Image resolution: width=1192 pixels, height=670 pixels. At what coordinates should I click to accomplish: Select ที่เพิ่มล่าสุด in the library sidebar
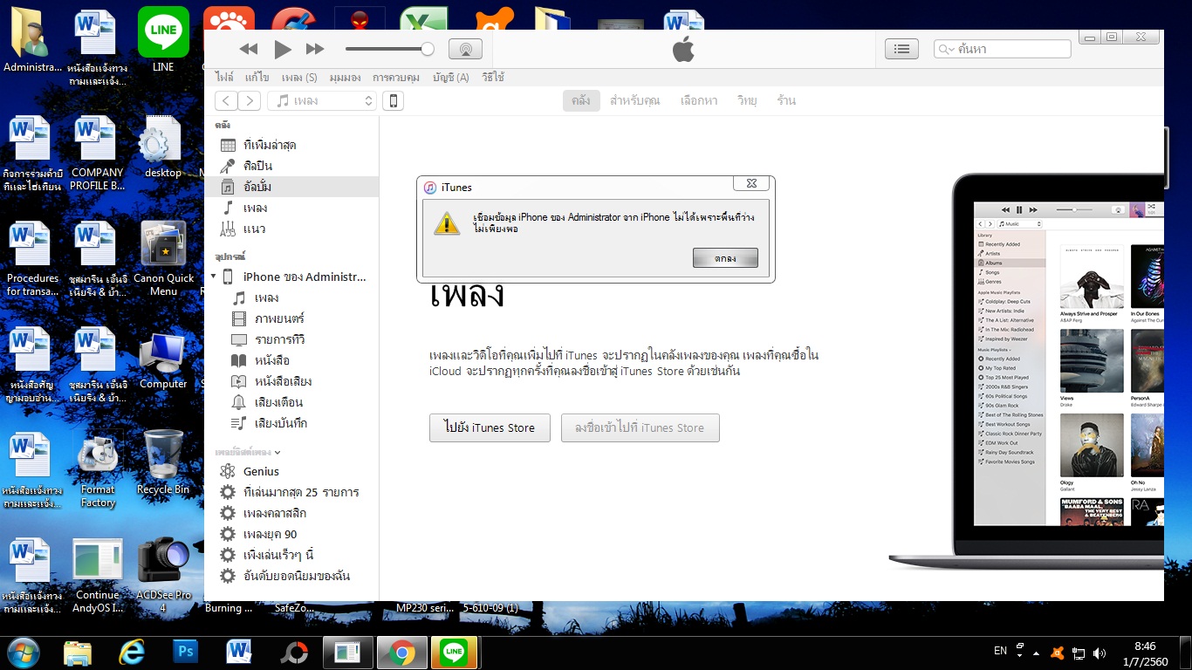[x=292, y=145]
